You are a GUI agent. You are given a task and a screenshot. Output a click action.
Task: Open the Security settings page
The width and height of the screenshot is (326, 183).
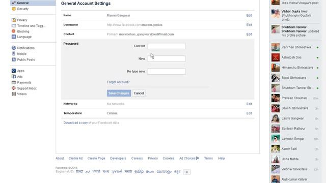[23, 9]
